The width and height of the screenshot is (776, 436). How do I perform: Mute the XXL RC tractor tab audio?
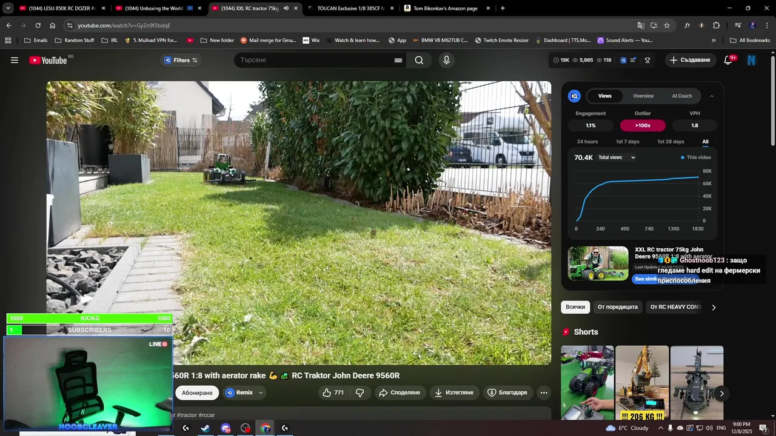coord(286,8)
